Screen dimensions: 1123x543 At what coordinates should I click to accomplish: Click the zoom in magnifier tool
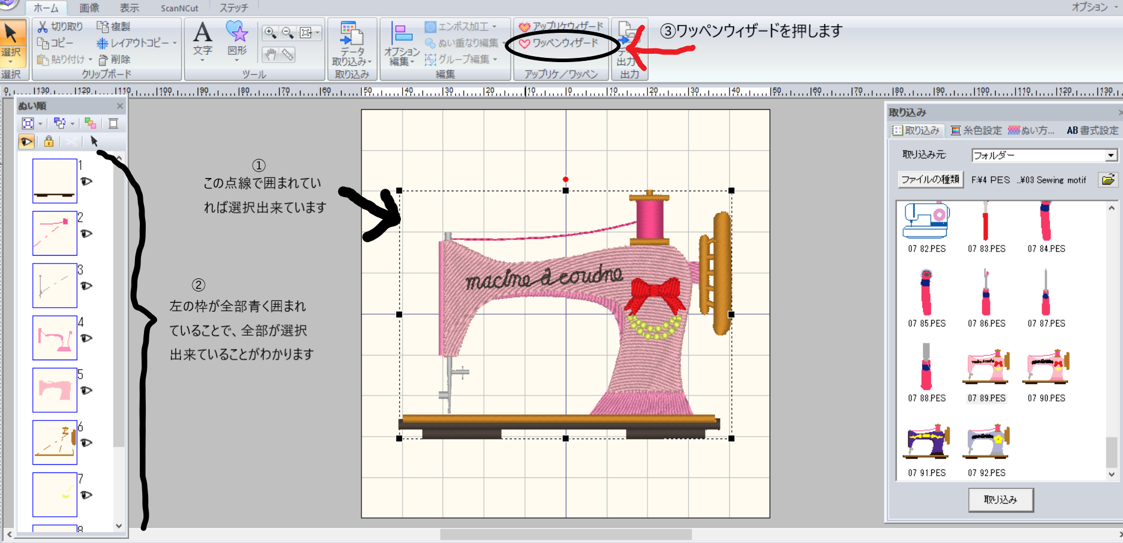tap(270, 33)
